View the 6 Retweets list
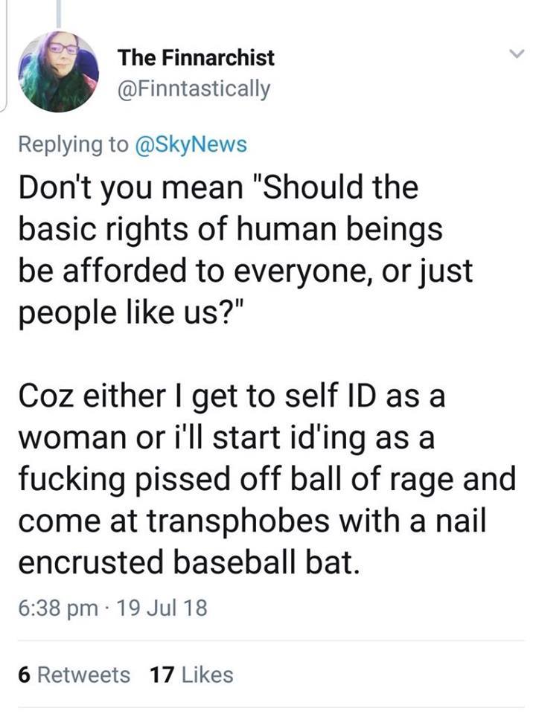The image size is (536, 714). pos(74,675)
